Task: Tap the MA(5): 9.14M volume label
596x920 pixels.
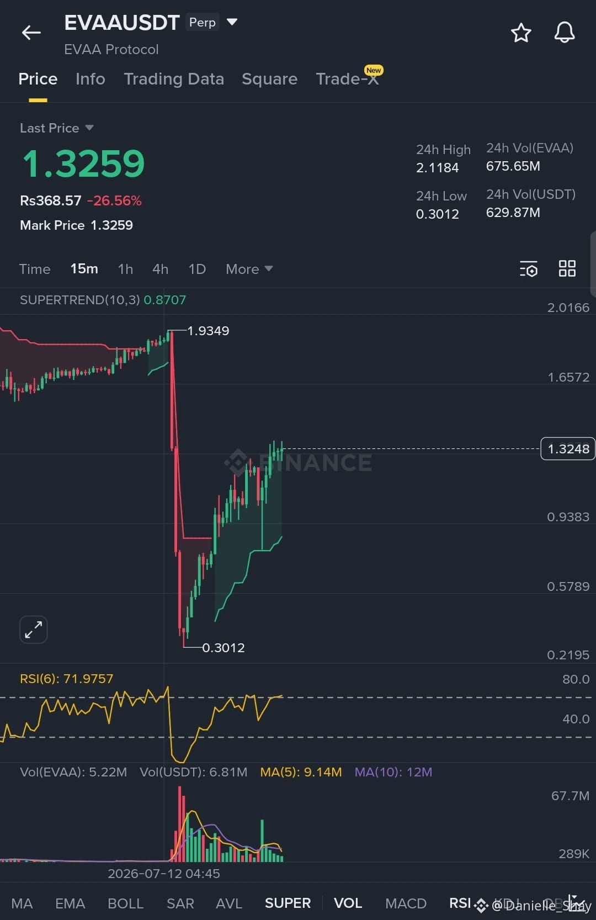Action: pos(301,772)
